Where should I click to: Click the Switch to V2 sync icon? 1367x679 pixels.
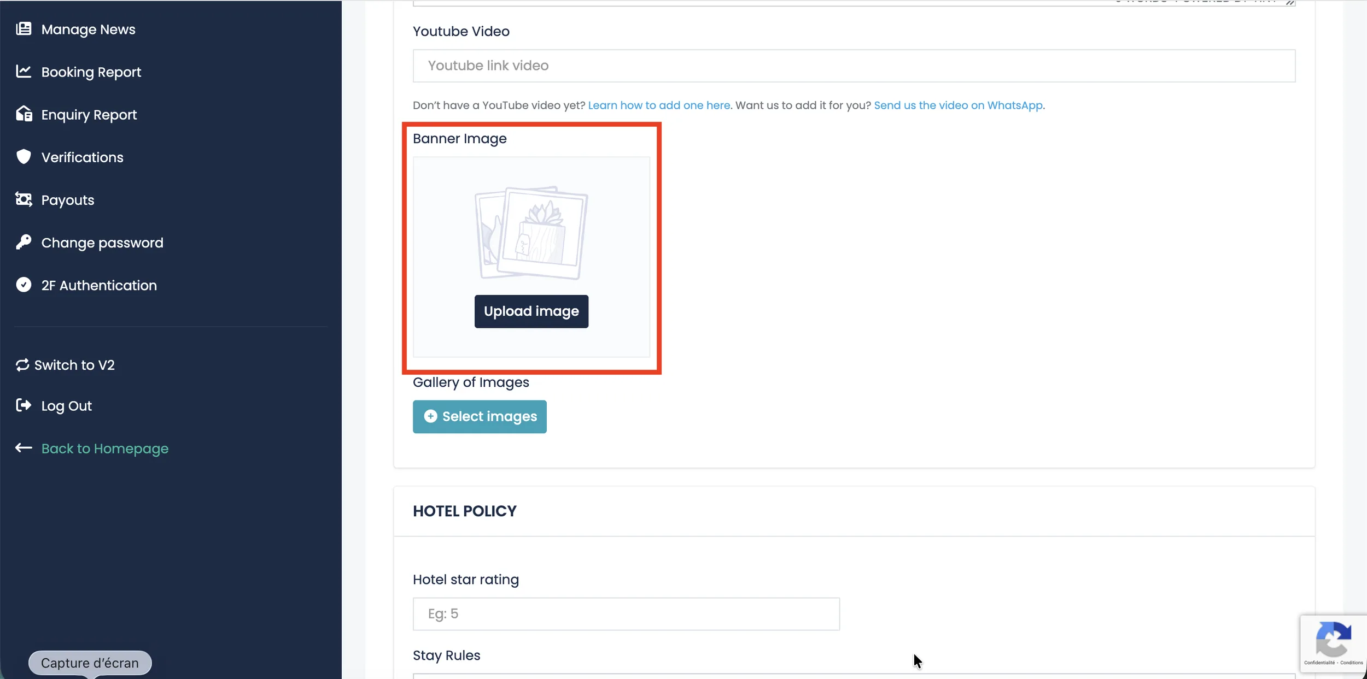coord(22,365)
